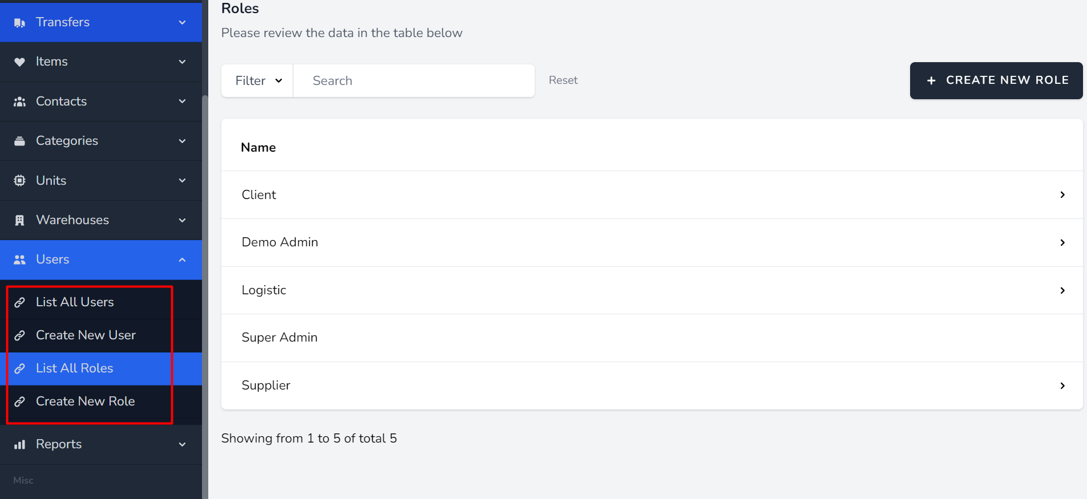Open the Filter dropdown
The height and width of the screenshot is (499, 1087).
click(x=258, y=80)
